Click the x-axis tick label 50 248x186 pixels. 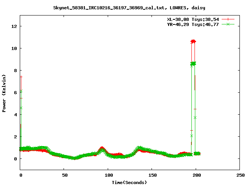[65, 175]
